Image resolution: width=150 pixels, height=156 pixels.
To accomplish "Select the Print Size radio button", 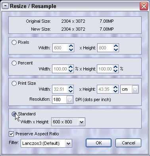I will click(14, 84).
